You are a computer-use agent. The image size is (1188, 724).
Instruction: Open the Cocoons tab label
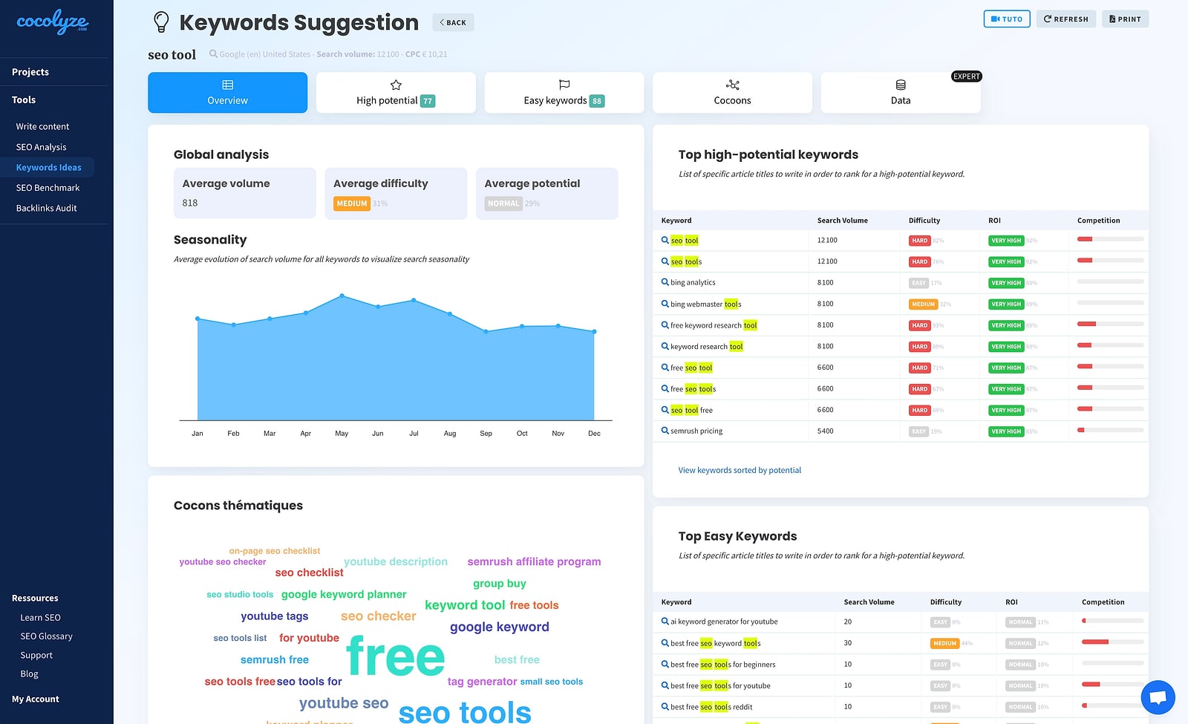point(733,100)
